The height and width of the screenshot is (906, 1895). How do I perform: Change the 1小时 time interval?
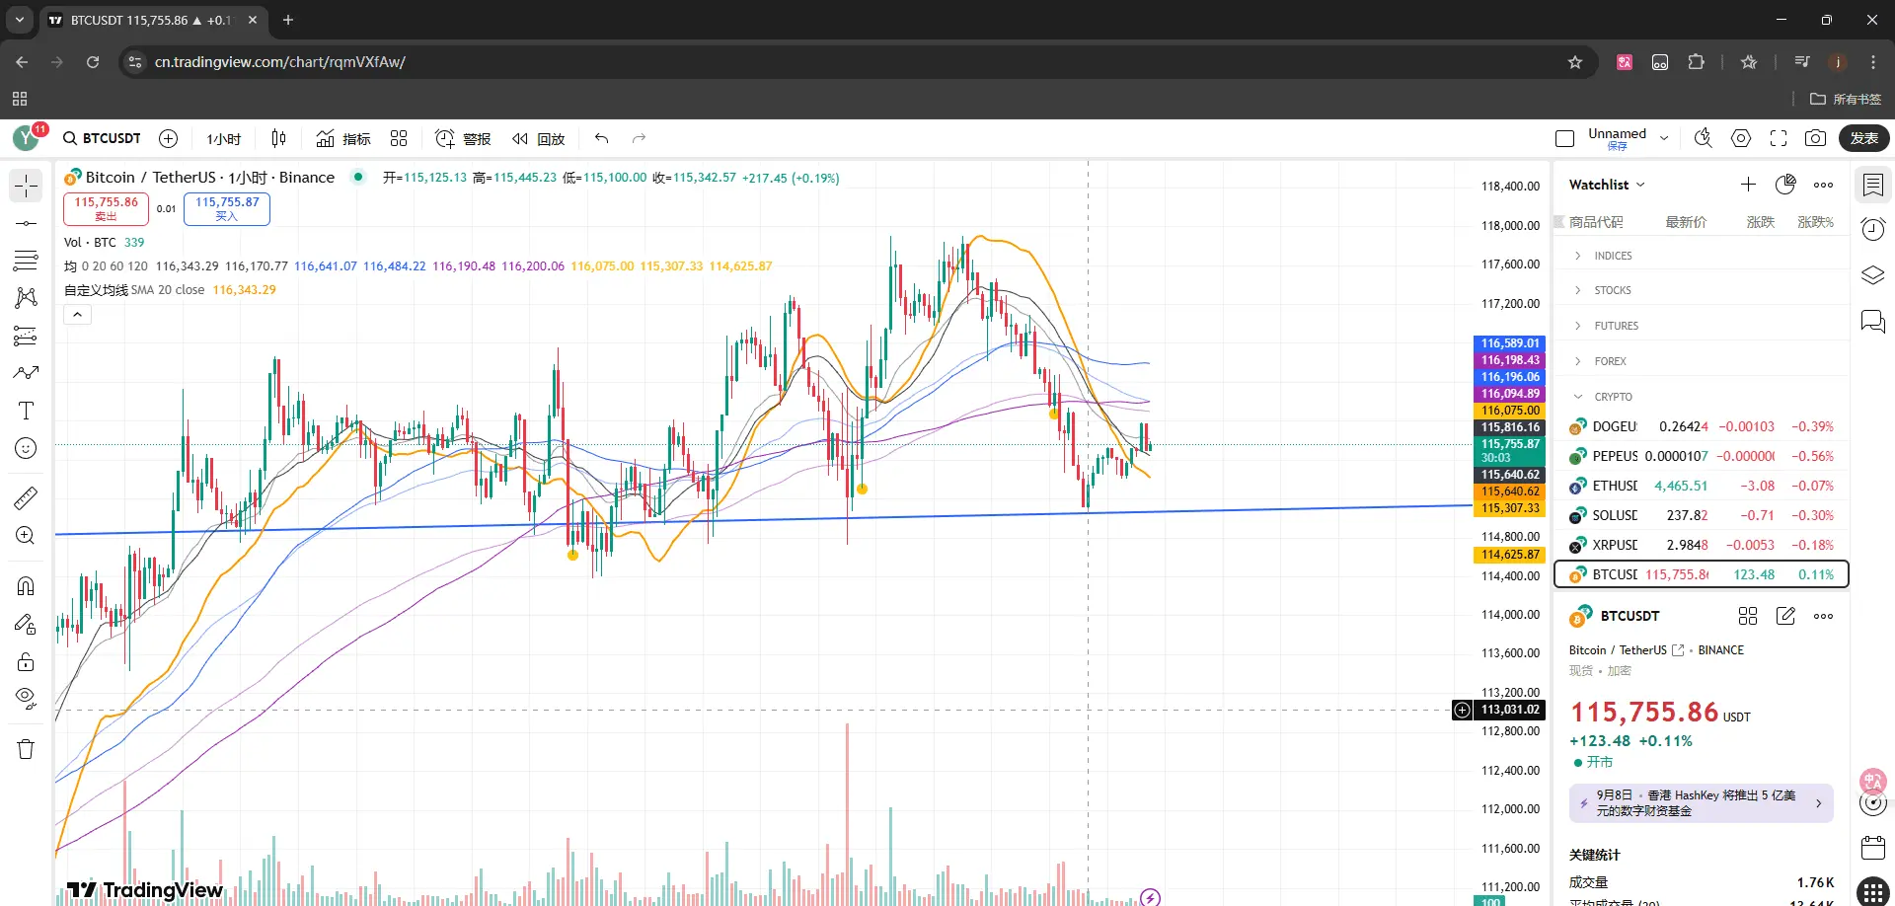224,138
